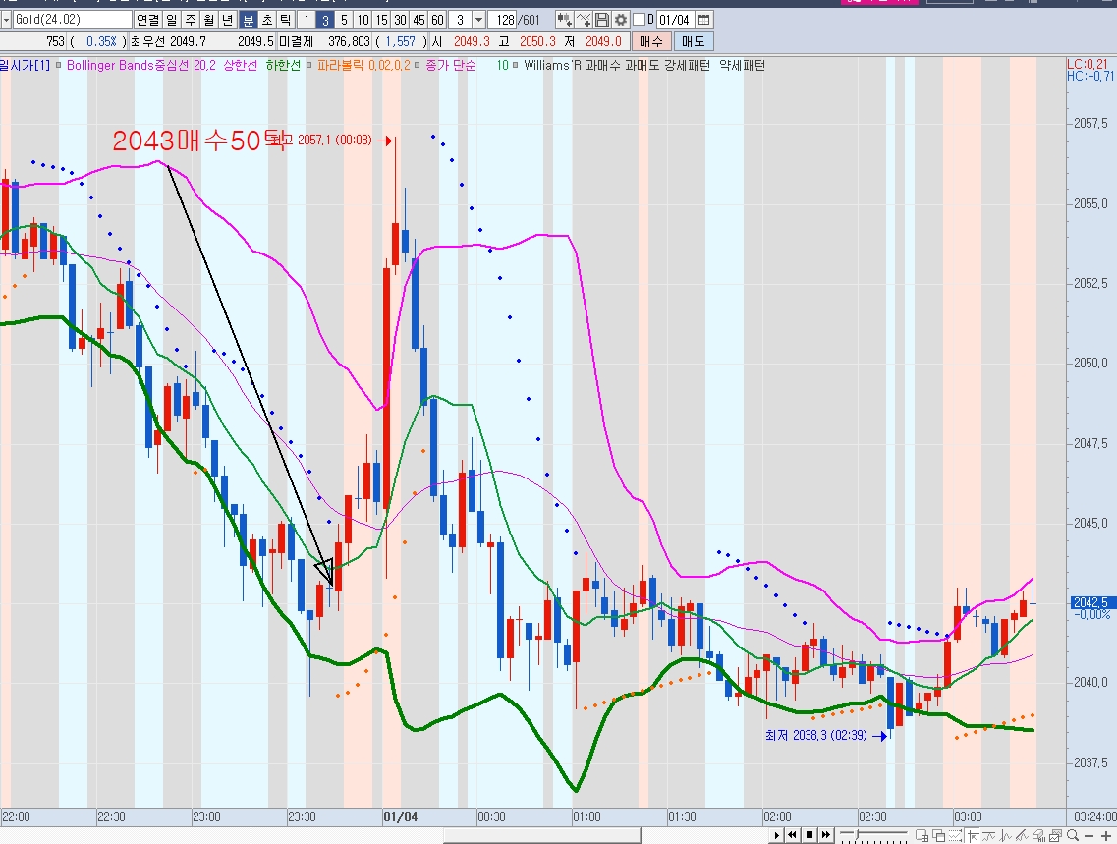The height and width of the screenshot is (844, 1117).
Task: Click the save chart floppy-disk icon
Action: (x=602, y=20)
